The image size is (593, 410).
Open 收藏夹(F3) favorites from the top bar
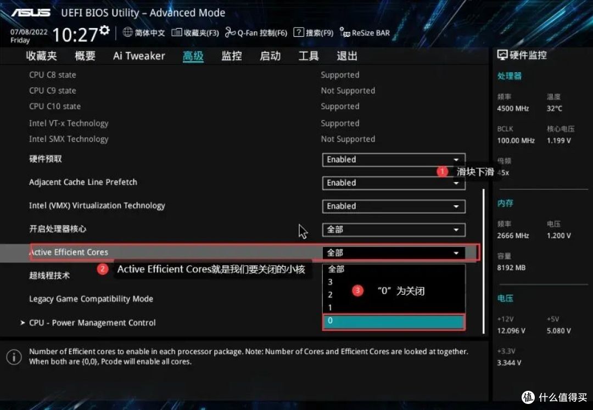(x=195, y=33)
